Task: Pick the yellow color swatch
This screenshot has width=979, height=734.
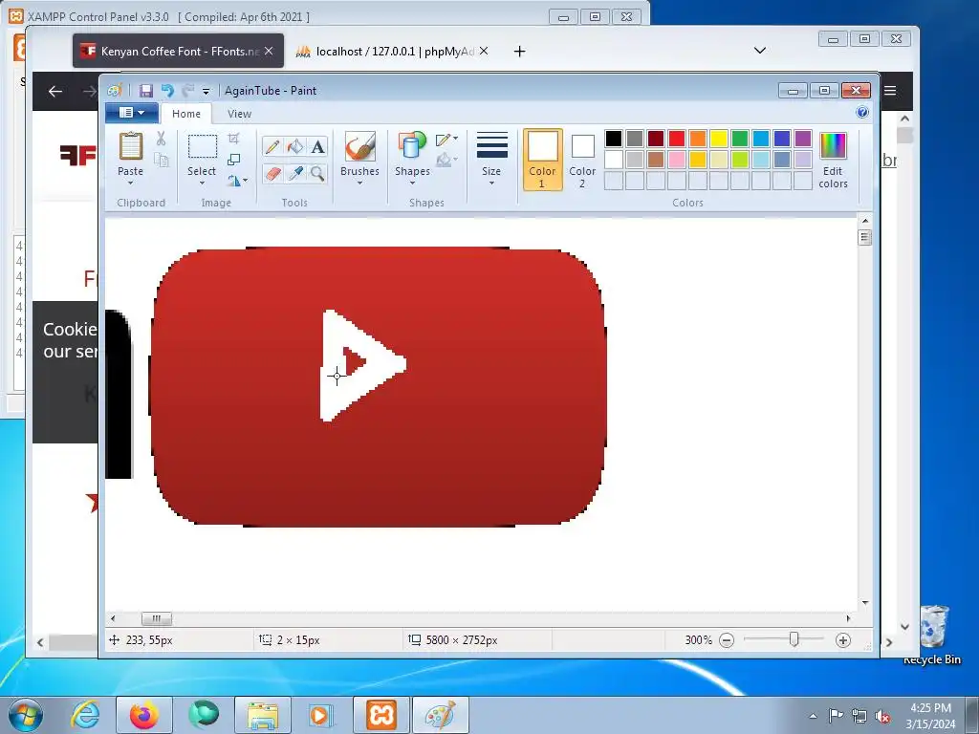Action: (x=719, y=139)
